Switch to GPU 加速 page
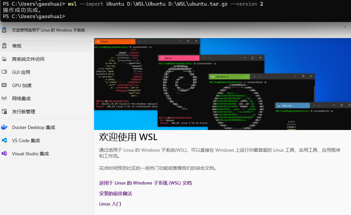The height and width of the screenshot is (215, 351). pyautogui.click(x=46, y=85)
